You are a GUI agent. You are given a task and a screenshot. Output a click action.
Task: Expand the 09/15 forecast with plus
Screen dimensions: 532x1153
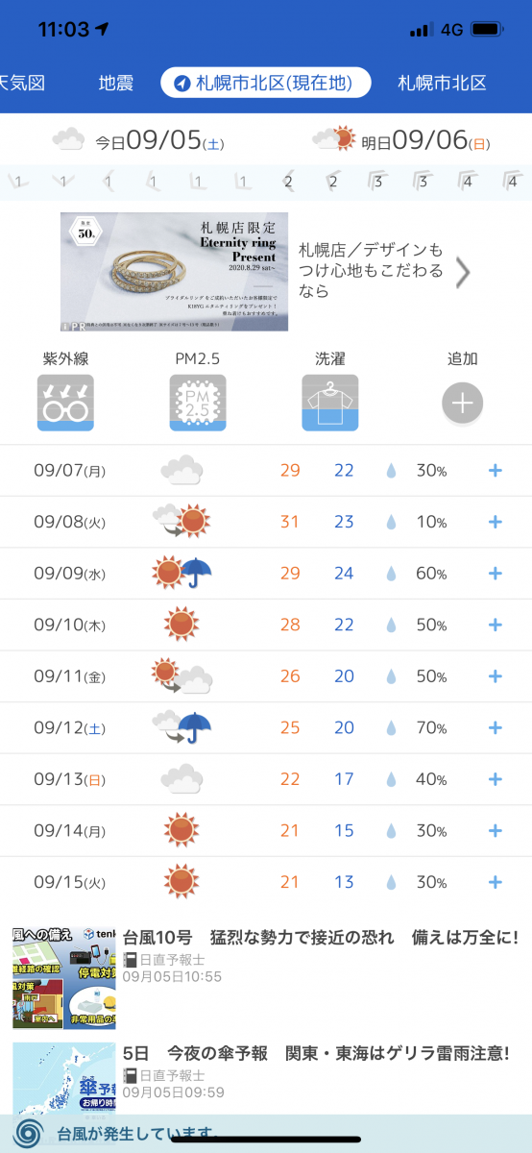496,882
